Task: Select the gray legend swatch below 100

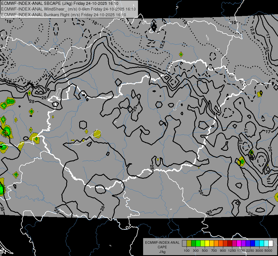Action: coord(184,243)
